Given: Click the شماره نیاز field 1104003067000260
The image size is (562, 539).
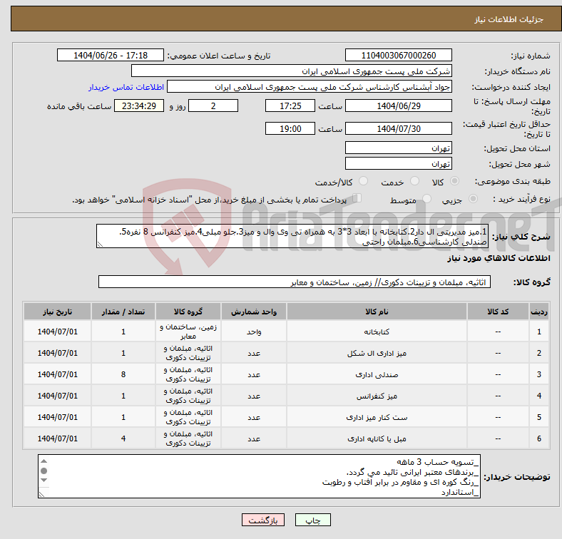Looking at the screenshot, I should (x=398, y=55).
